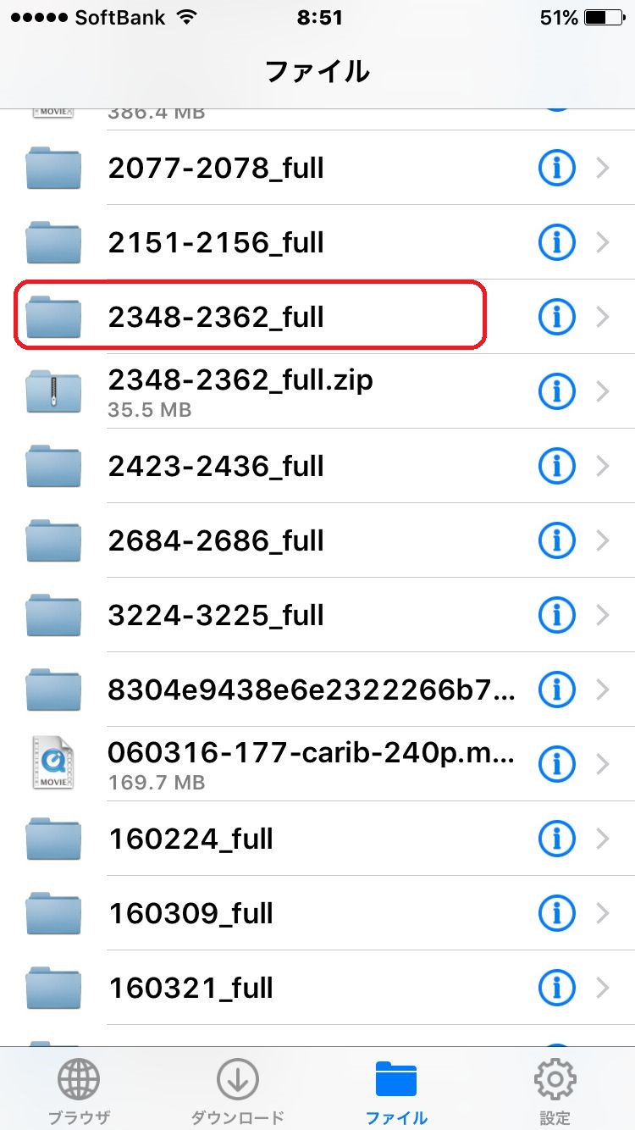The image size is (635, 1130).
Task: Tap chevron on the 160321_full row
Action: 603,989
